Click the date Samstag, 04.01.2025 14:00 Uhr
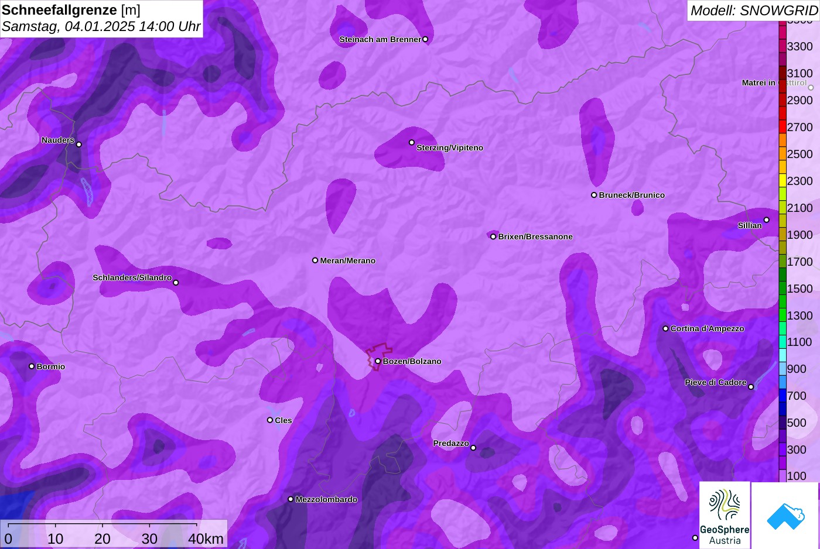Image resolution: width=820 pixels, height=549 pixels. coord(101,26)
